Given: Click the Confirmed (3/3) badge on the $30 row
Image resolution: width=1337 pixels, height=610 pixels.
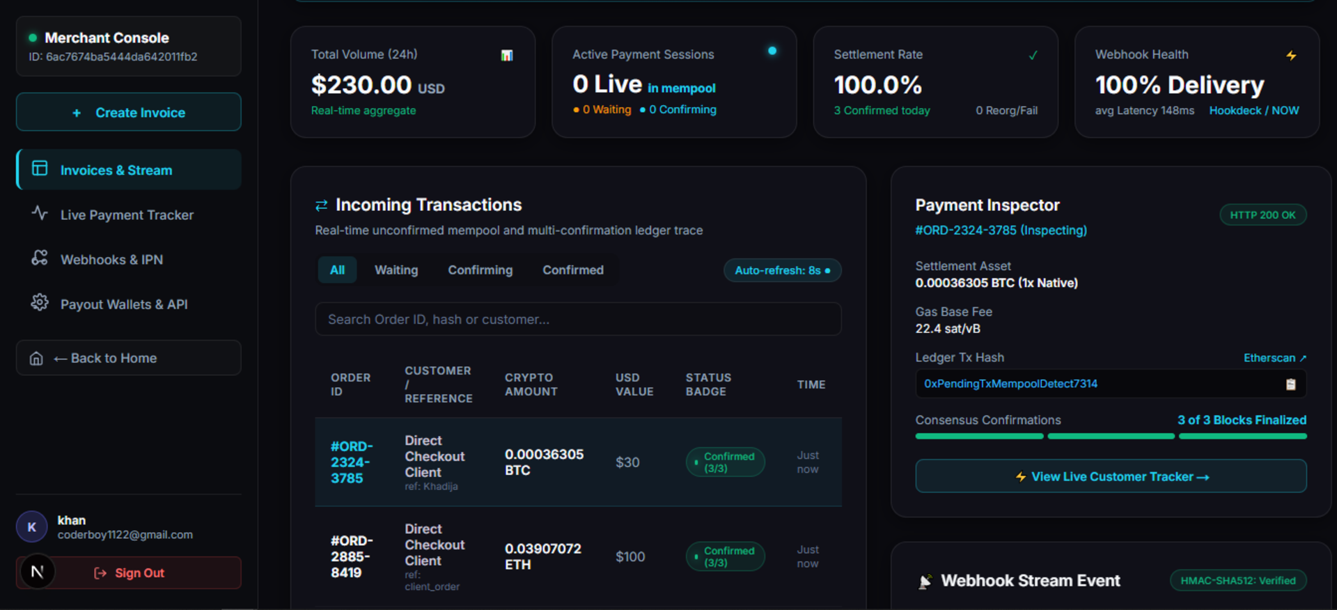Looking at the screenshot, I should 725,462.
